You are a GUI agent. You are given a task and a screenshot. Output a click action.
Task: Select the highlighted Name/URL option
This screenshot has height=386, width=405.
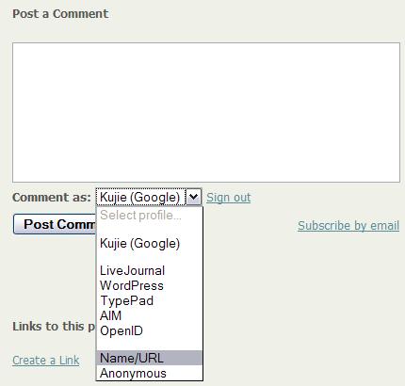(x=150, y=358)
